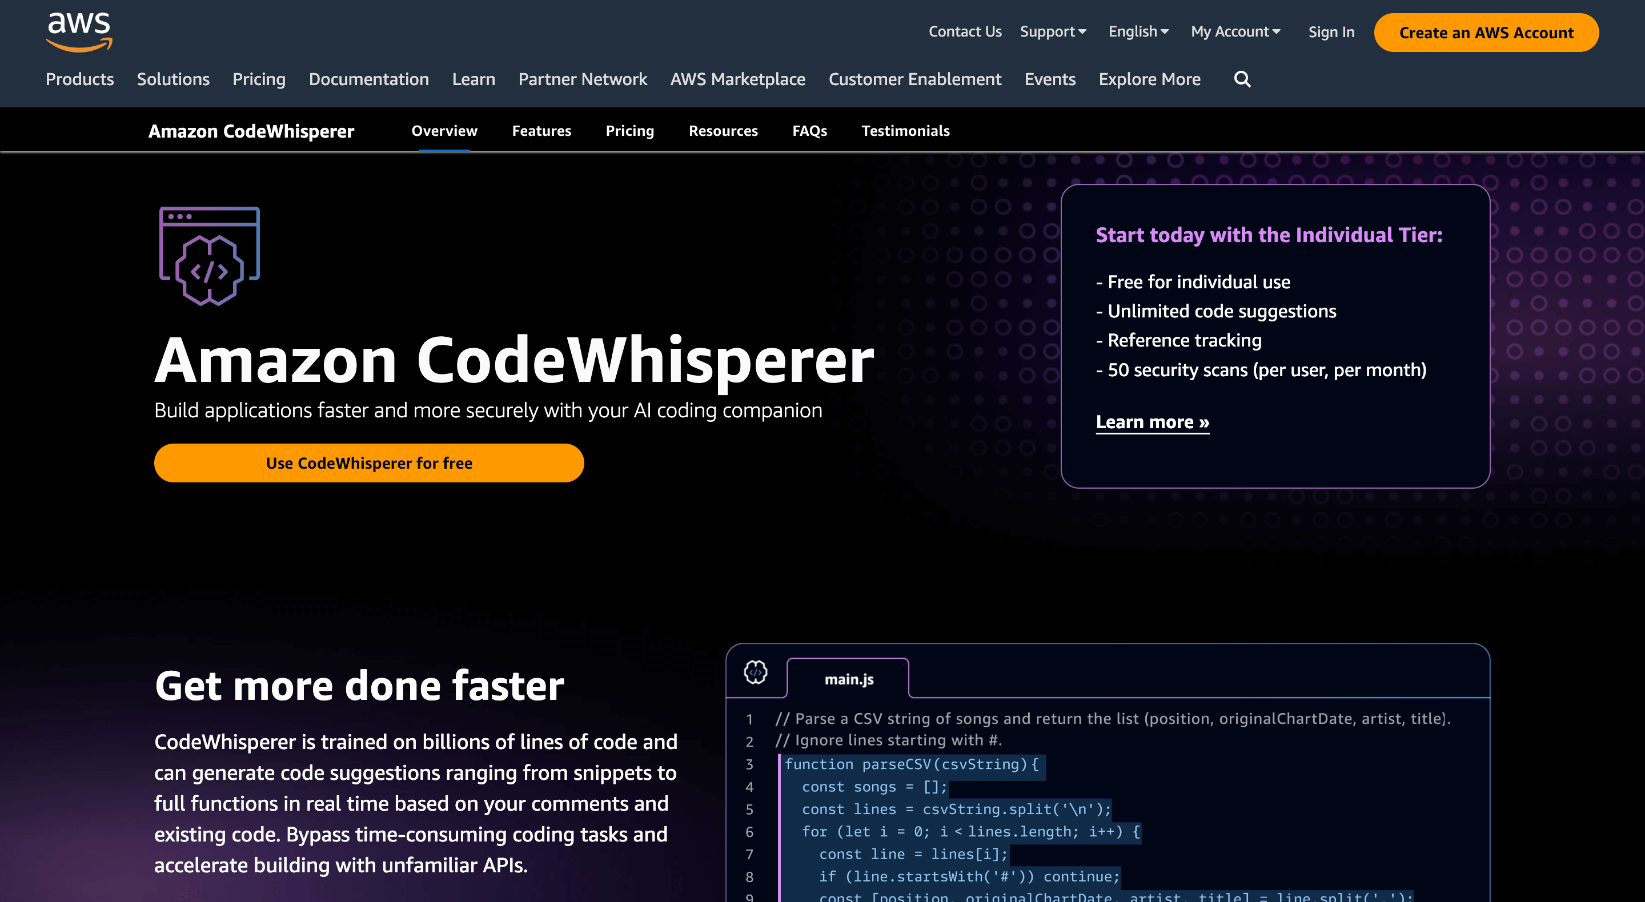Click the 'Build applications faster' tagline text
The image size is (1645, 902).
coord(488,410)
